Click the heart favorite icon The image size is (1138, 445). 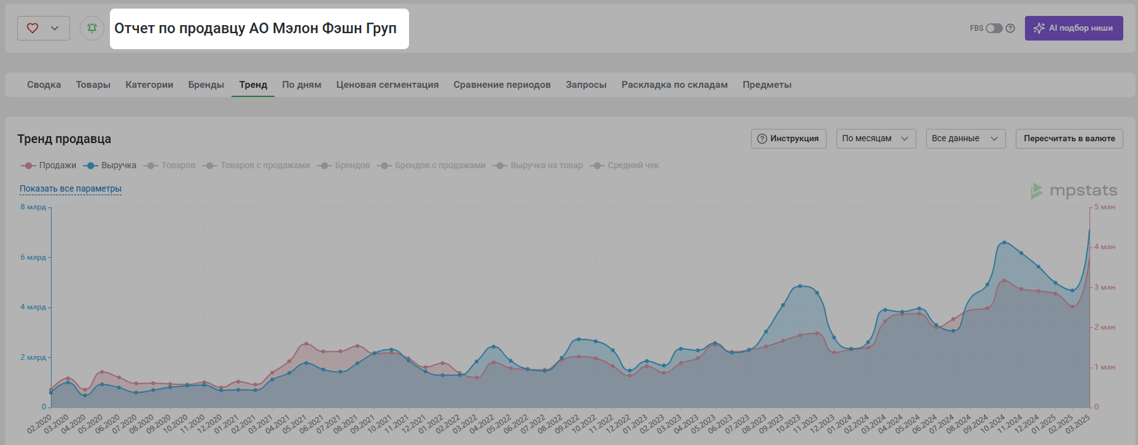coord(33,28)
